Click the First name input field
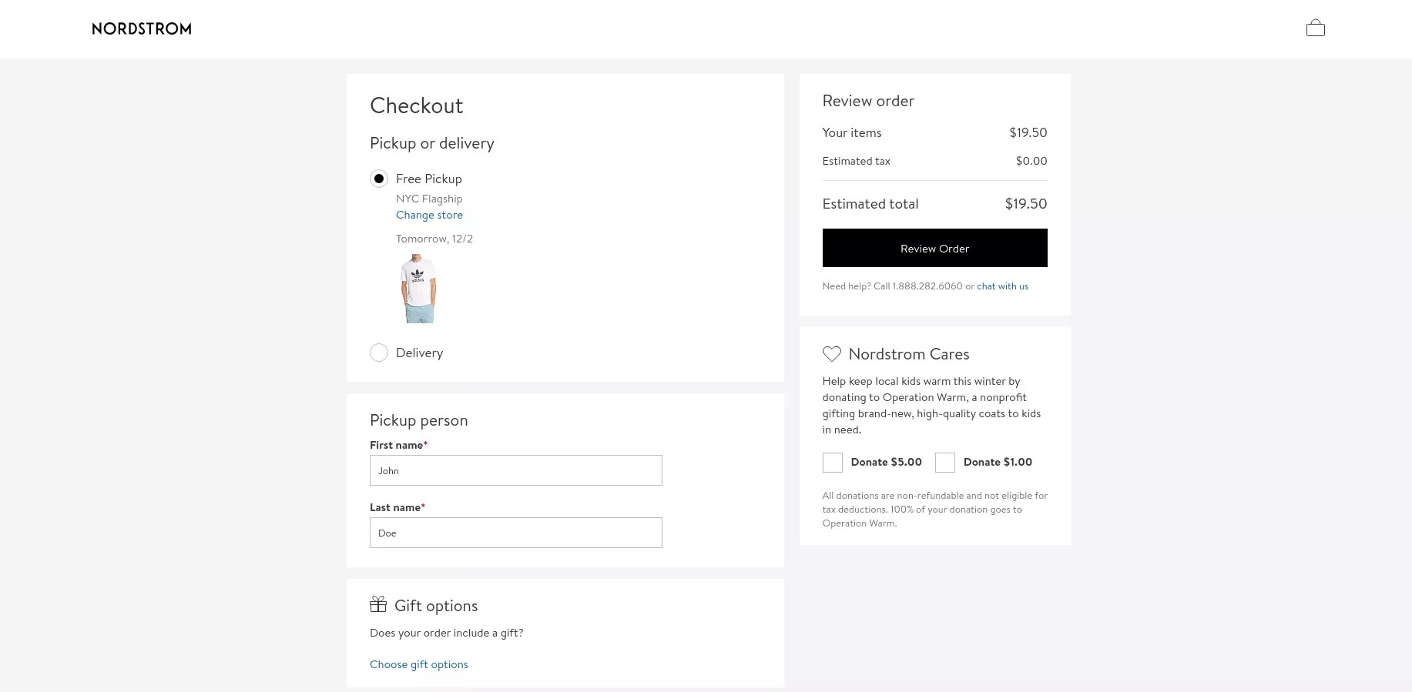This screenshot has height=692, width=1412. pyautogui.click(x=515, y=470)
